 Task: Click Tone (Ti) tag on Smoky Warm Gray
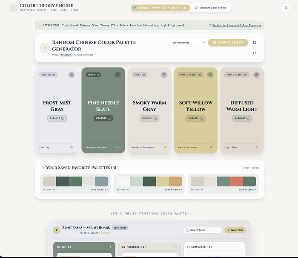(140, 75)
